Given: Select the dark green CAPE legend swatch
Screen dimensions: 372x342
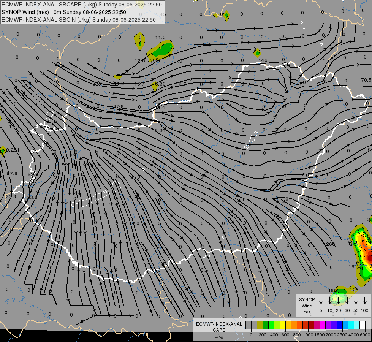Looking at the screenshot, I should point(266,325).
